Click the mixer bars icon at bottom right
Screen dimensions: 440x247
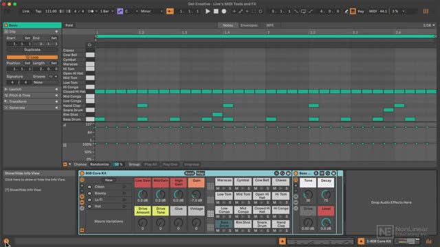tap(428, 241)
